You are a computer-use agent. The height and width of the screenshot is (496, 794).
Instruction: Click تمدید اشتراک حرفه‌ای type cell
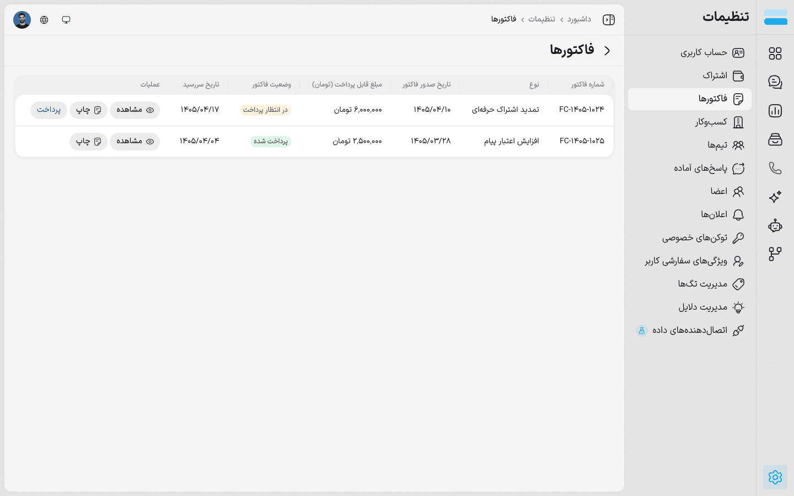(x=505, y=110)
